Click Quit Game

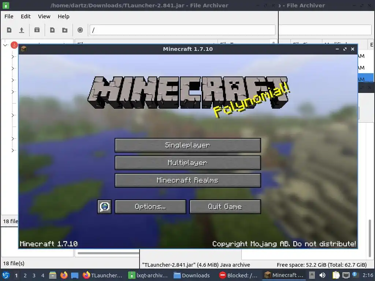click(x=225, y=206)
